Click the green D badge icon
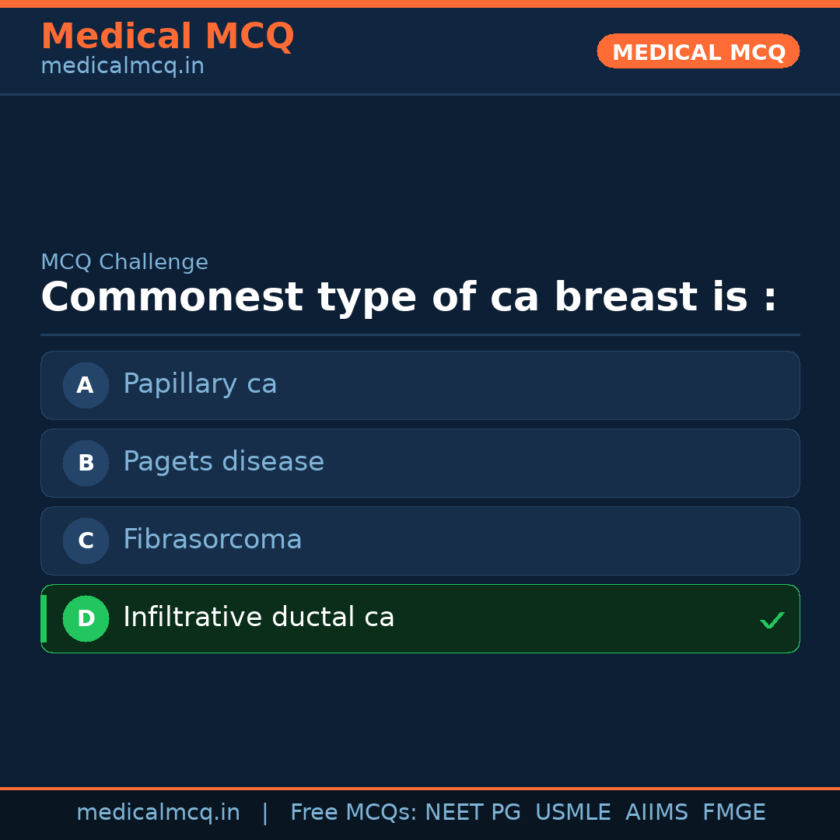 (86, 618)
